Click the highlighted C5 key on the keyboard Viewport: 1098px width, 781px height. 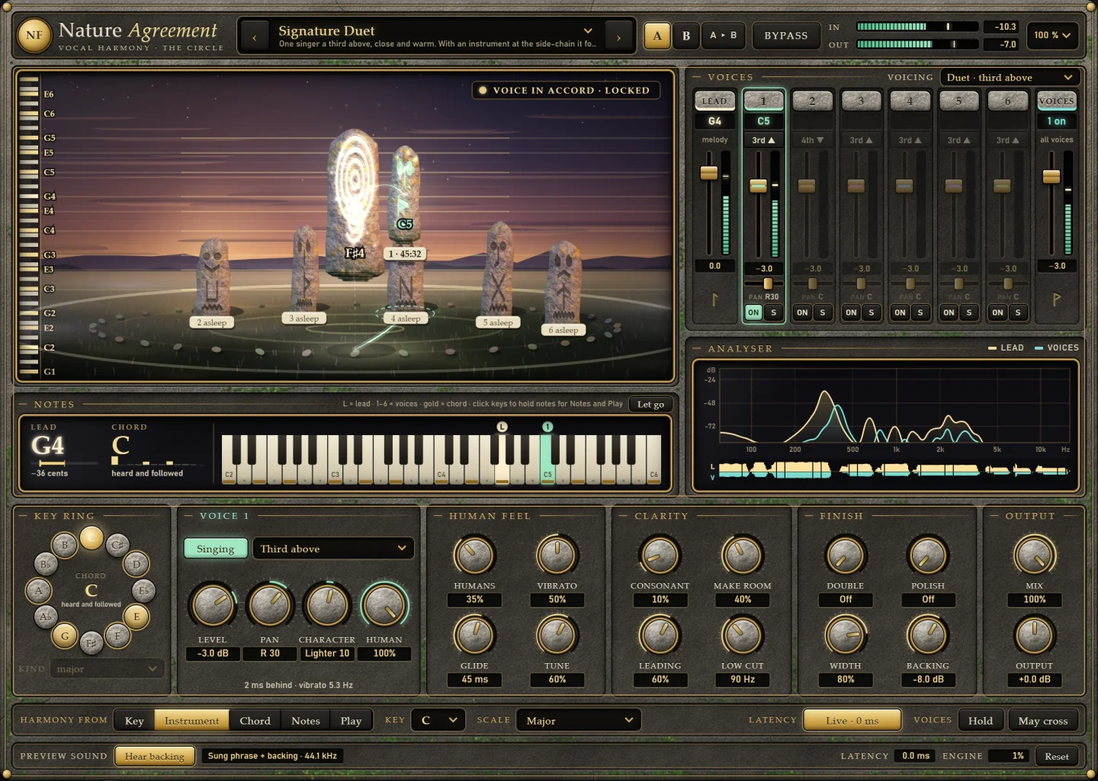(547, 459)
